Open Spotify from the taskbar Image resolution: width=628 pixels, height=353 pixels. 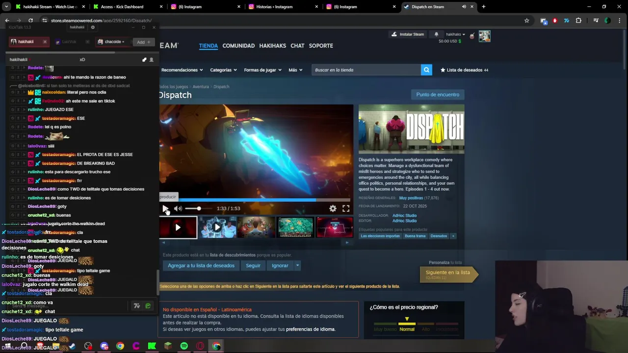[x=184, y=346]
